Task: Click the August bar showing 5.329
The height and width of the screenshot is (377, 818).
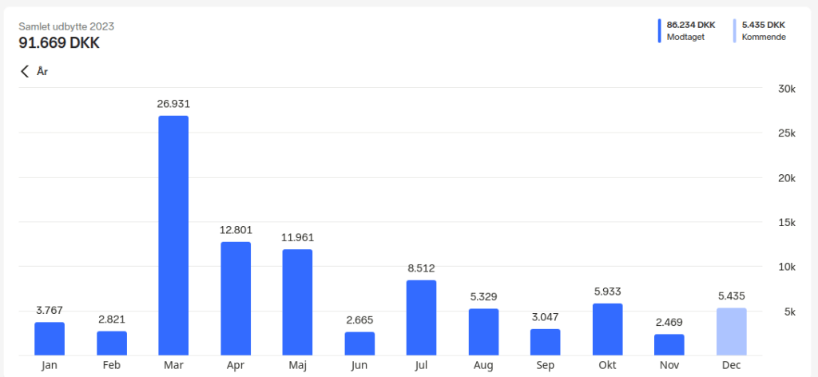Action: tap(483, 331)
